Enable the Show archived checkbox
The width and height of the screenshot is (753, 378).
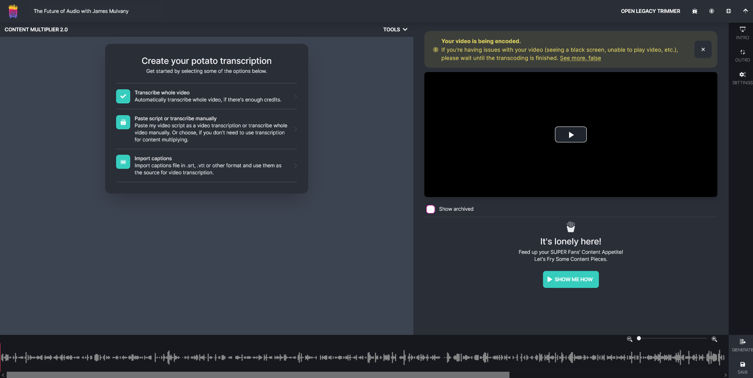[431, 209]
